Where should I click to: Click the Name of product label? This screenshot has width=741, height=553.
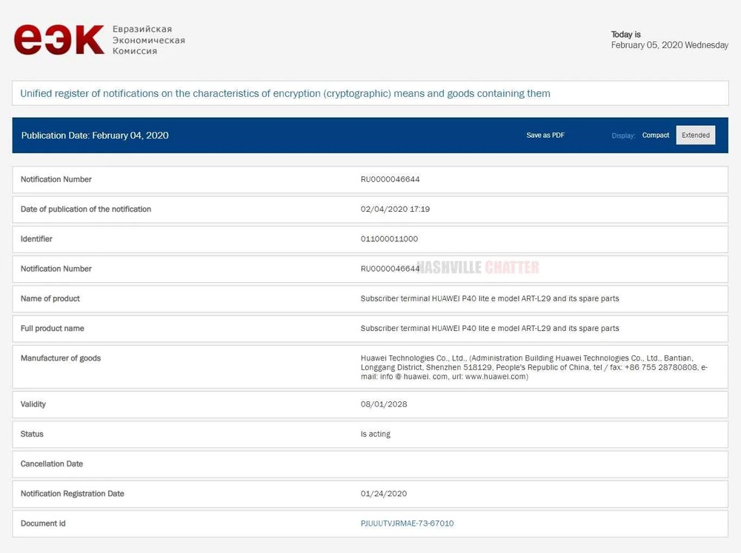pyautogui.click(x=50, y=298)
